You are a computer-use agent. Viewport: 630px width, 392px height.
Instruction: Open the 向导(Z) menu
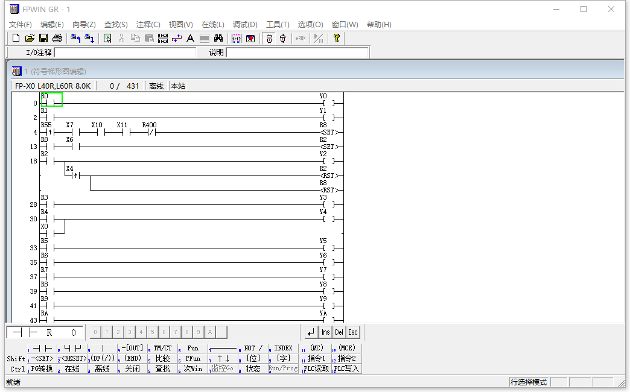[x=84, y=25]
